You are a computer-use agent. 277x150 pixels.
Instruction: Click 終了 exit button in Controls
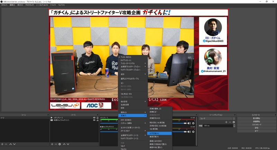[257, 131]
